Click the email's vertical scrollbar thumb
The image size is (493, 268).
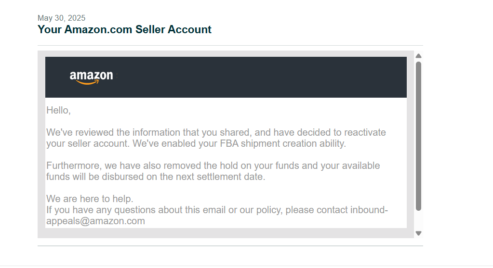click(x=418, y=136)
